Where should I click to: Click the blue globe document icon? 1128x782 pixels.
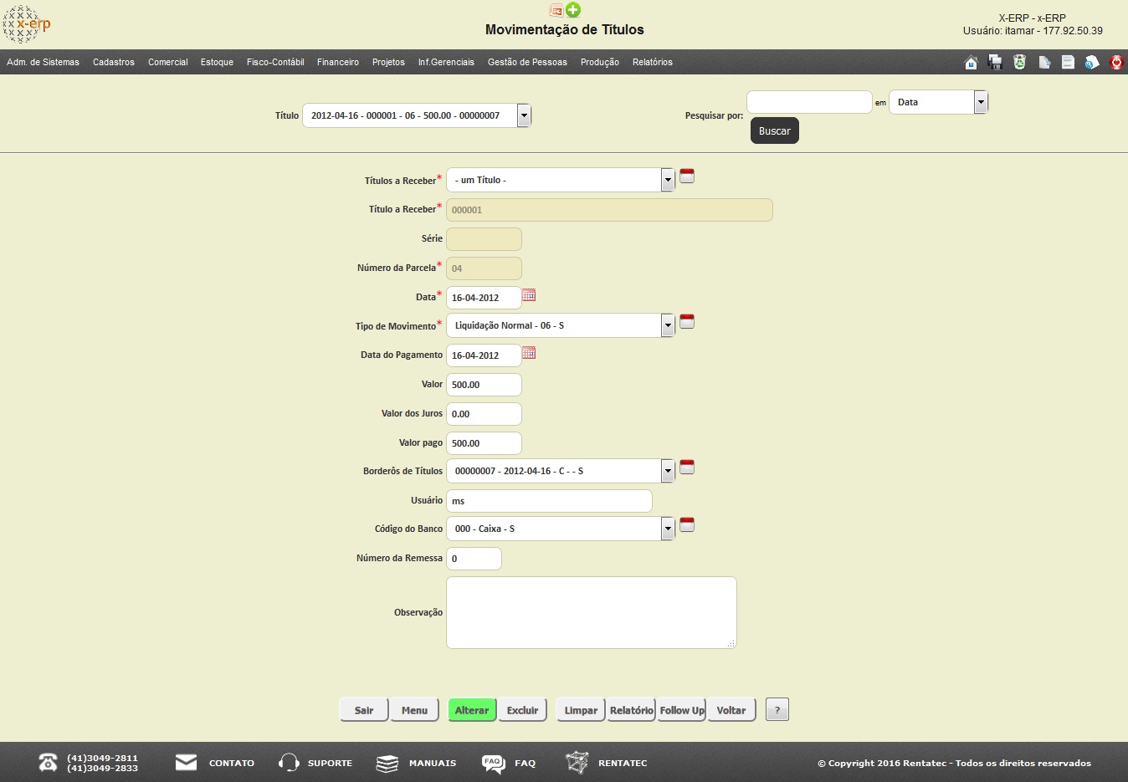click(x=1092, y=62)
